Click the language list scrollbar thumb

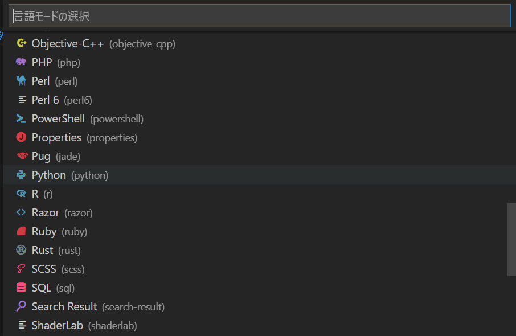point(511,240)
